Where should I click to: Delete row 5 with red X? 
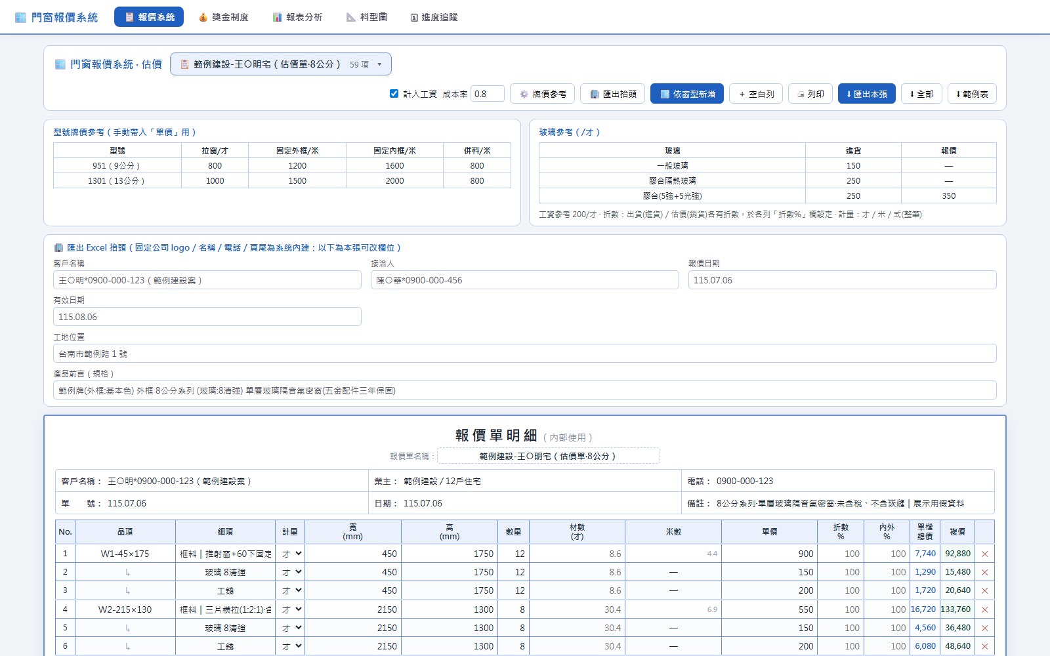coord(984,628)
